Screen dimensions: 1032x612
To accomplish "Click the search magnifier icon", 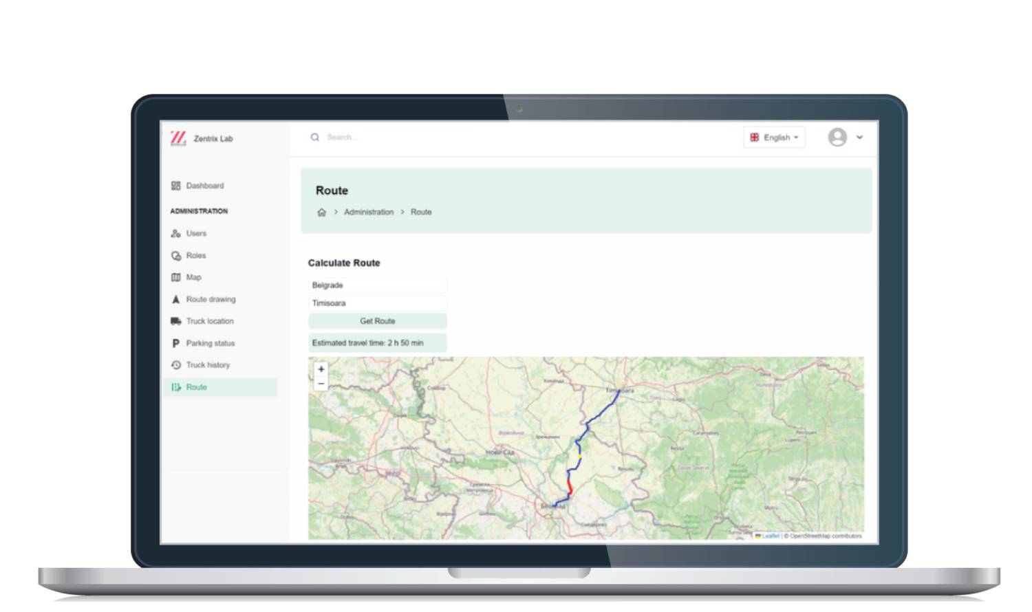I will 314,138.
